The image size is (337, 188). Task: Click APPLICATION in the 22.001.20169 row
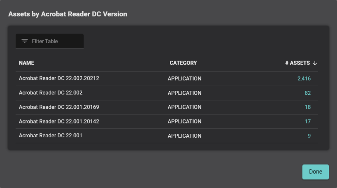coord(184,107)
